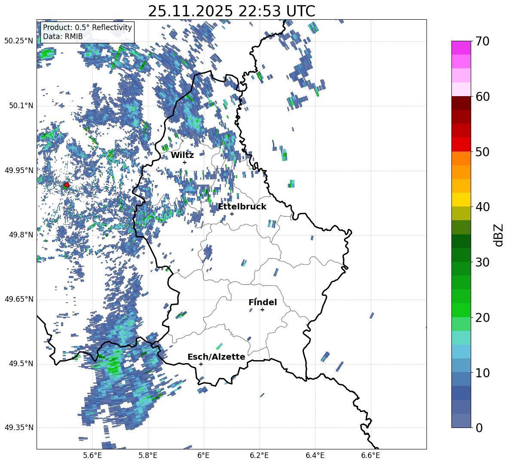Viewport: 509px width, 464px height.
Task: Click the red radar site marker
Action: pos(67,185)
